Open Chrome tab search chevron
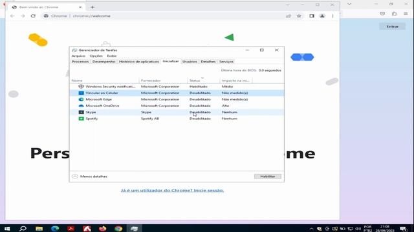Viewport: 414px width, 232px height. point(287,5)
